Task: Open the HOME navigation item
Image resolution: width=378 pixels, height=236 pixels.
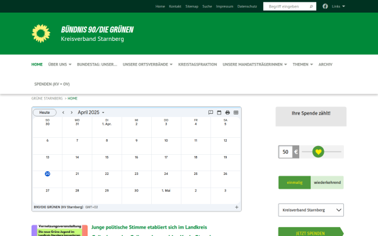Action: (x=37, y=64)
